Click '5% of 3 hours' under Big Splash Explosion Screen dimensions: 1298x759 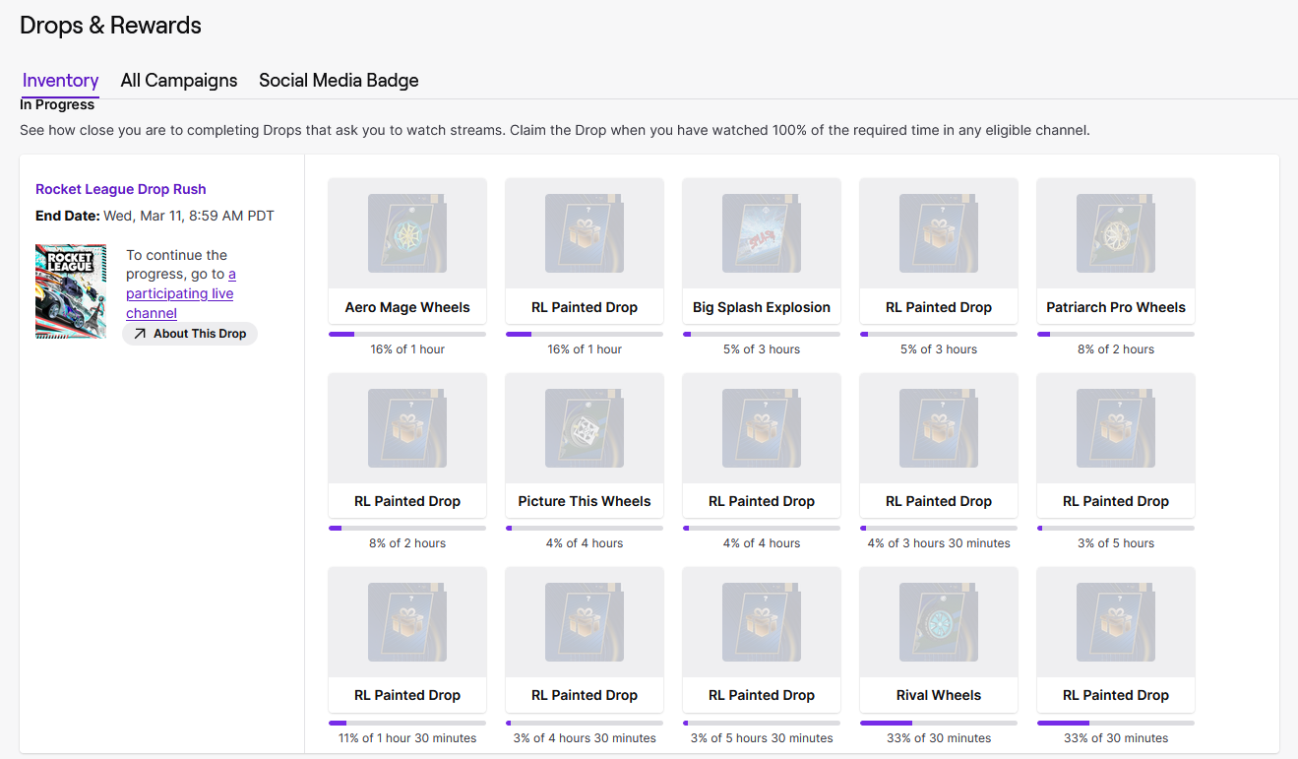762,349
